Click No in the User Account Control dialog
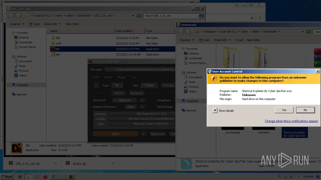Screen dimensions: 321x180 pos(305,110)
